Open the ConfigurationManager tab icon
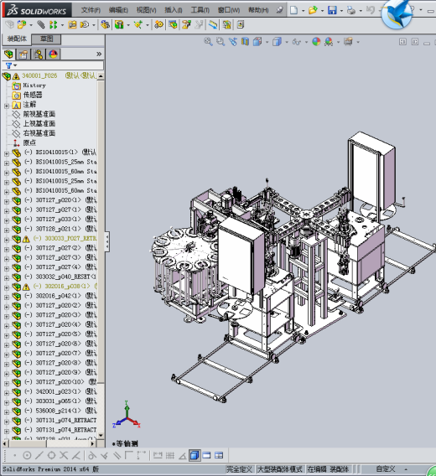Image resolution: width=436 pixels, height=476 pixels. [x=39, y=54]
